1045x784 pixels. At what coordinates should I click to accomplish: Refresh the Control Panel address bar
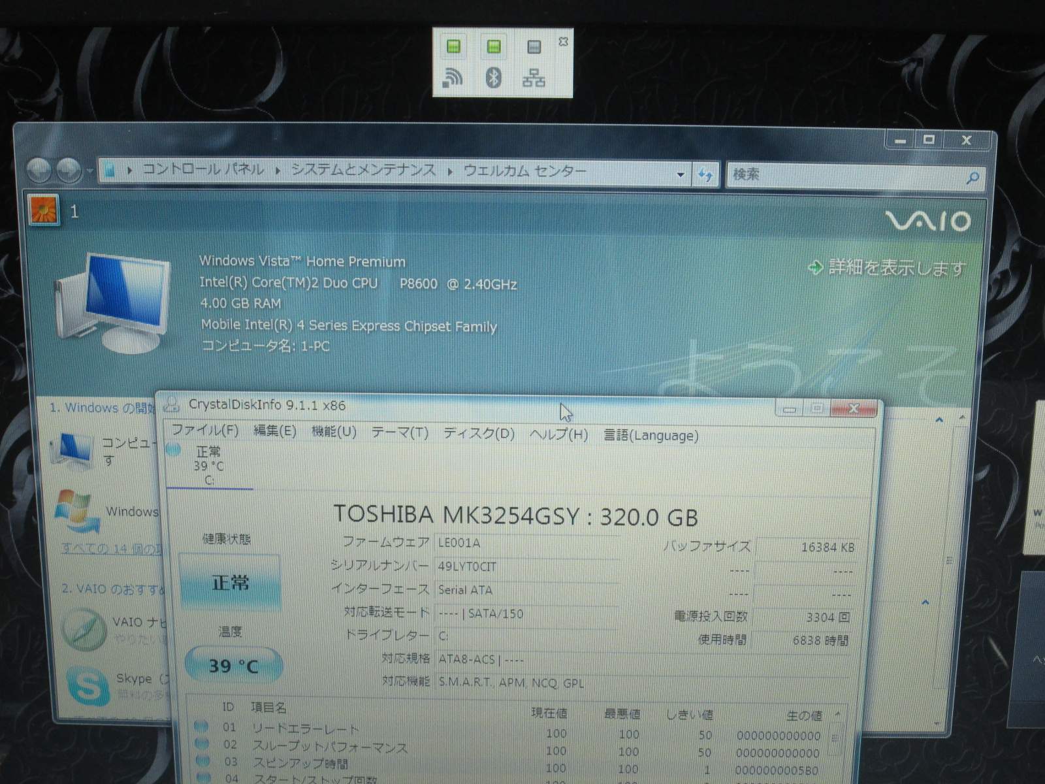(x=705, y=174)
